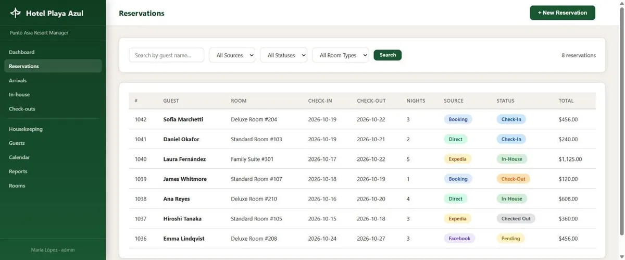Click the $1,125.00 total amount
The image size is (625, 260).
pos(570,159)
